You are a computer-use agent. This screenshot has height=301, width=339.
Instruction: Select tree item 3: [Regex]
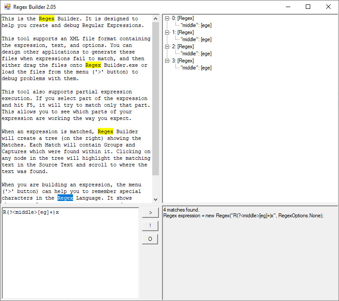coord(183,61)
